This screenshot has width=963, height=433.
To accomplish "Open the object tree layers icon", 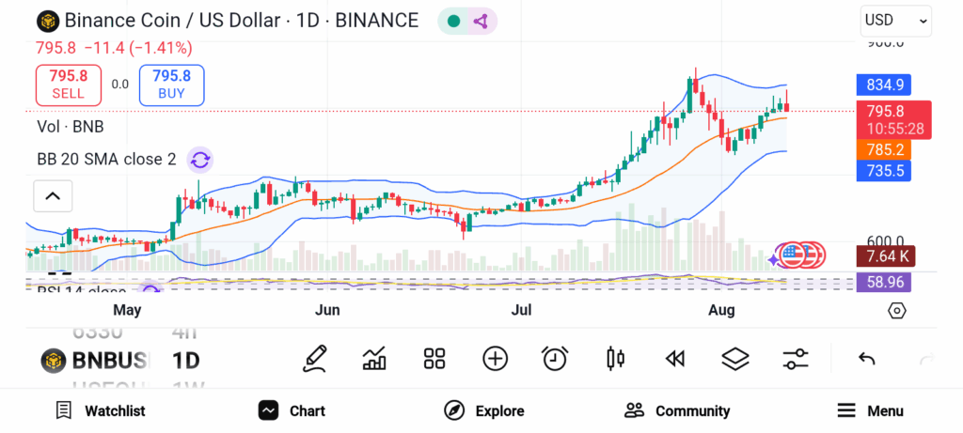I will (734, 358).
